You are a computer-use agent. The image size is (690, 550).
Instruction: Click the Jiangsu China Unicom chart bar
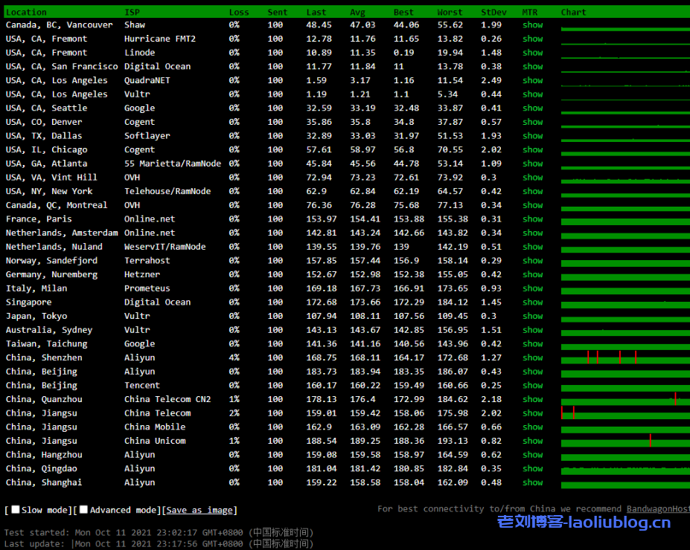[625, 441]
